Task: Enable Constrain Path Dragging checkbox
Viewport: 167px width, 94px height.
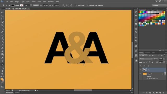Action: point(88,5)
